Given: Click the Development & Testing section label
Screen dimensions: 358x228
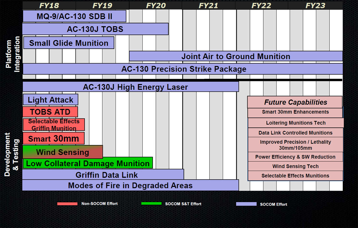Looking at the screenshot, I should (x=11, y=154).
